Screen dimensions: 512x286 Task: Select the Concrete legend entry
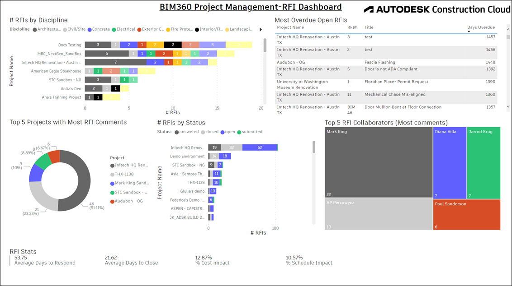tap(99, 29)
